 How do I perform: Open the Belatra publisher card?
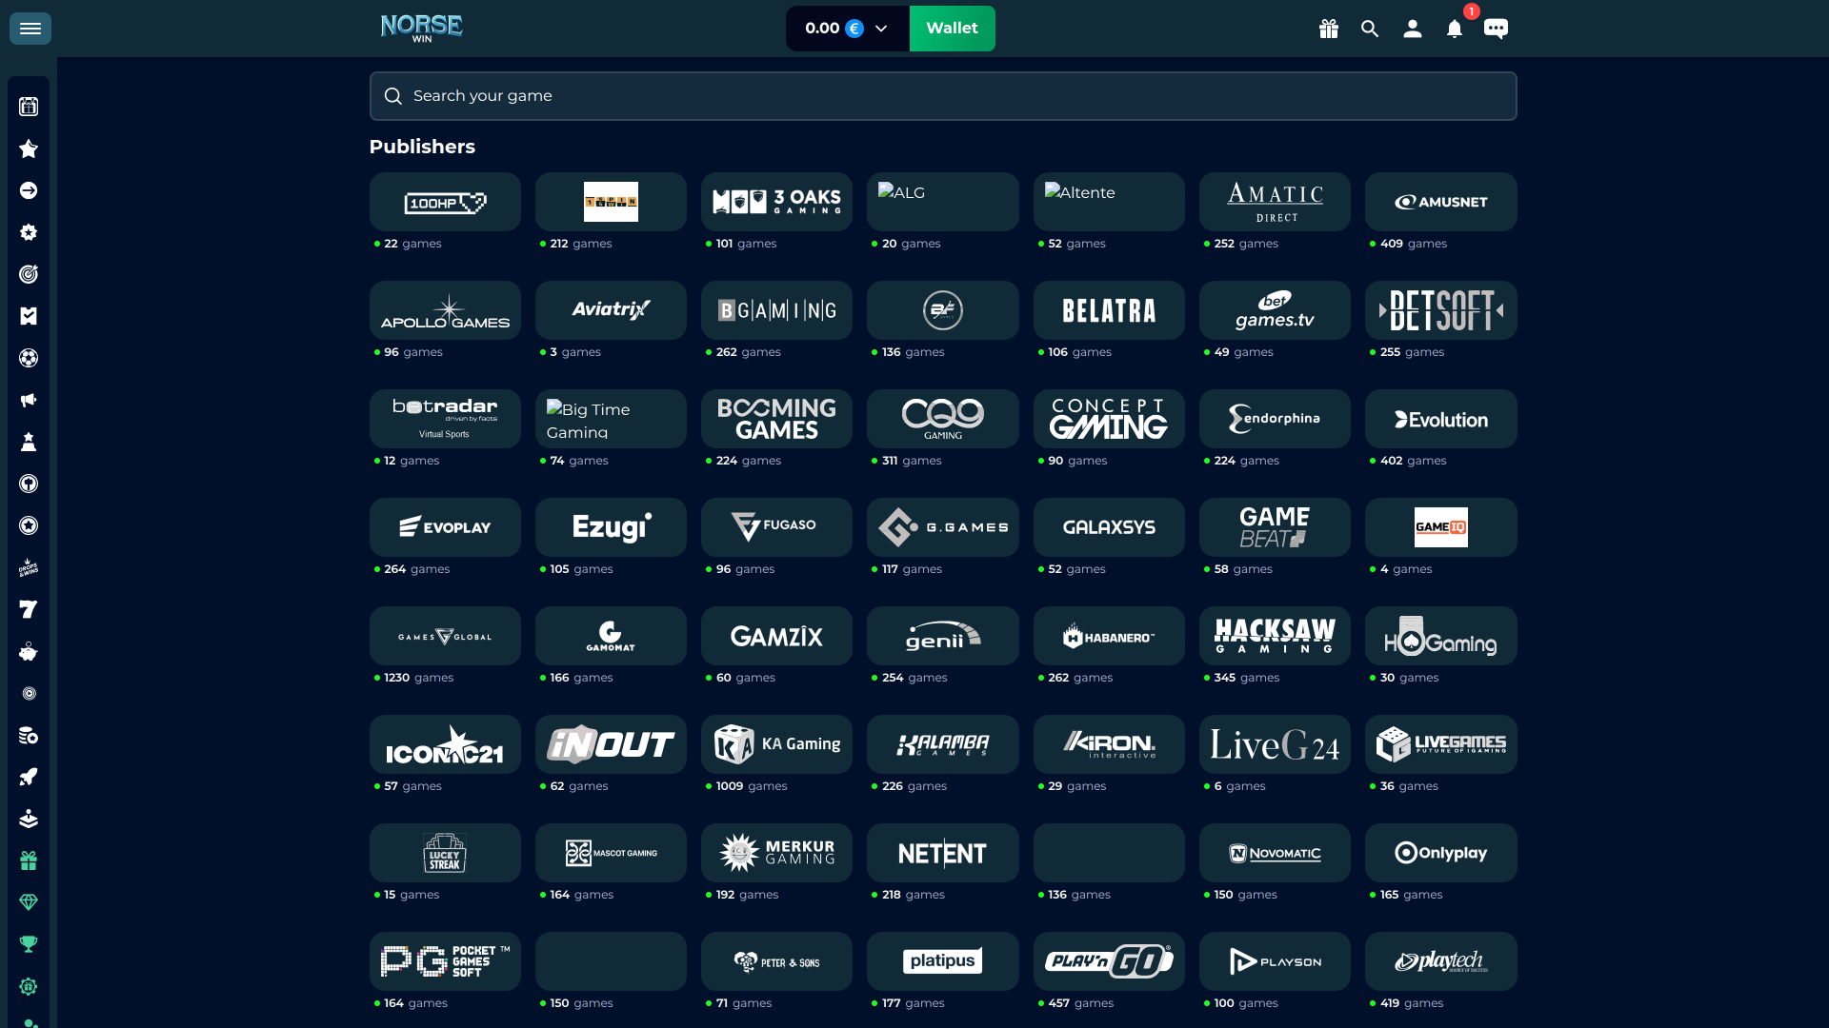click(1109, 310)
